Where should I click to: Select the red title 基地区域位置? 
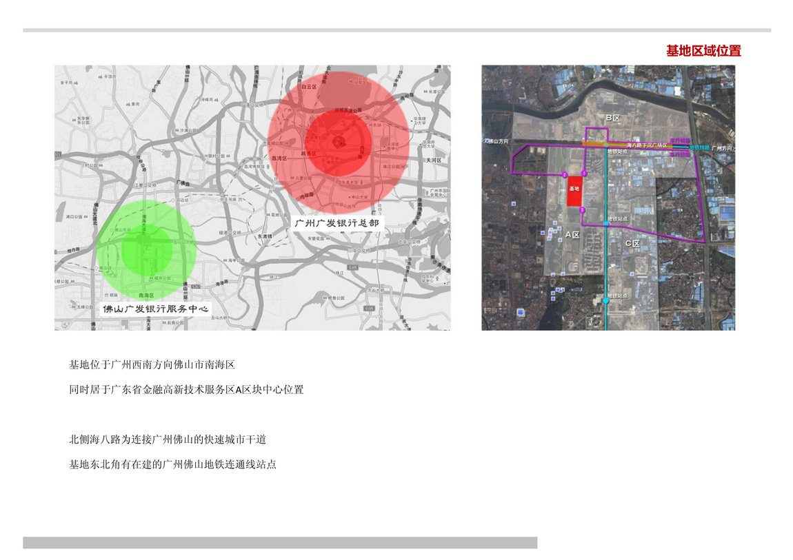click(703, 51)
